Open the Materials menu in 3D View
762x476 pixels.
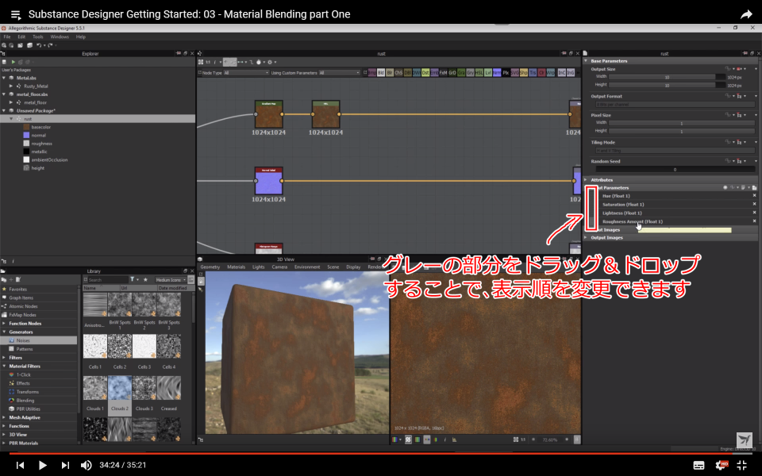[237, 267]
